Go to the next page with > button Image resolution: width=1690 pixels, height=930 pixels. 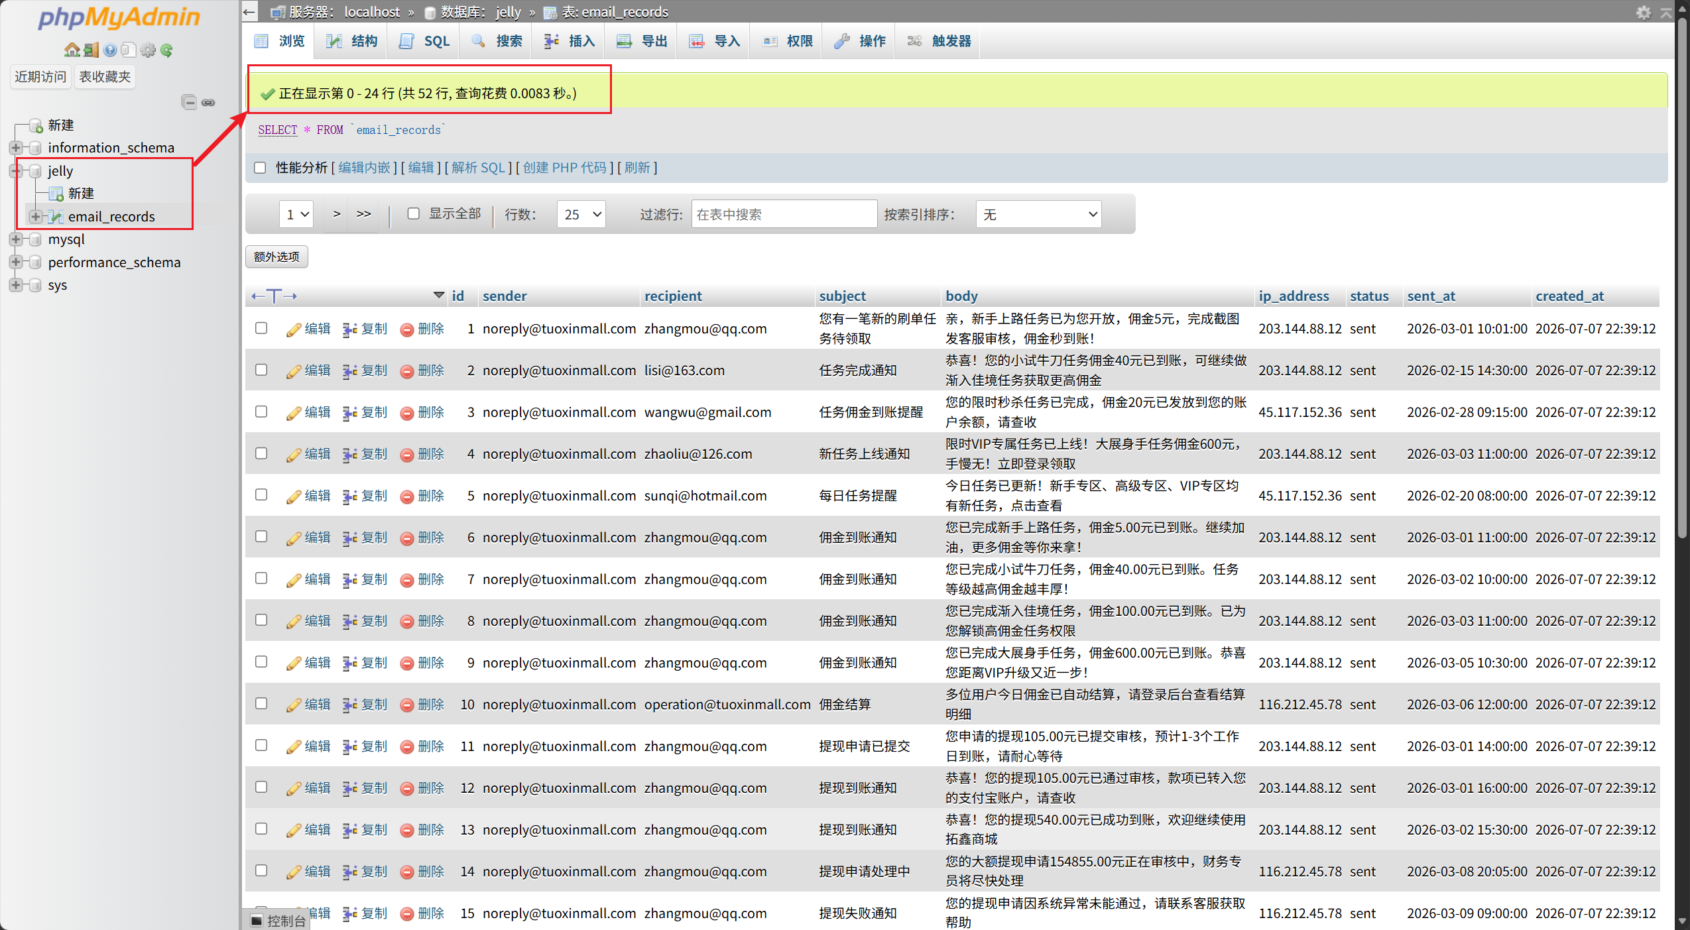(x=337, y=213)
